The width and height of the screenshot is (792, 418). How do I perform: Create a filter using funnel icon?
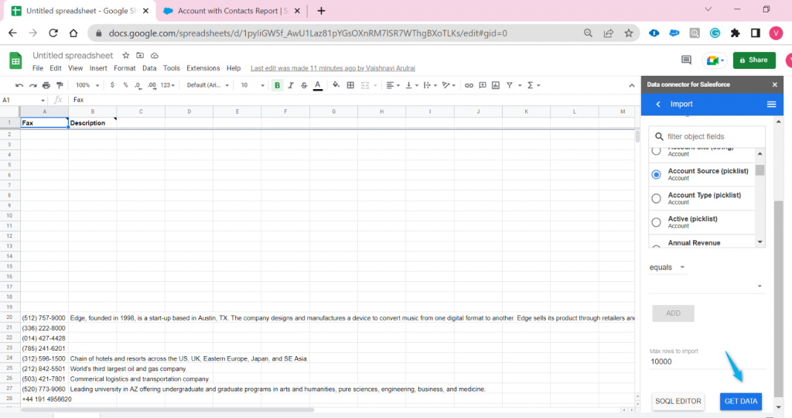[x=510, y=85]
